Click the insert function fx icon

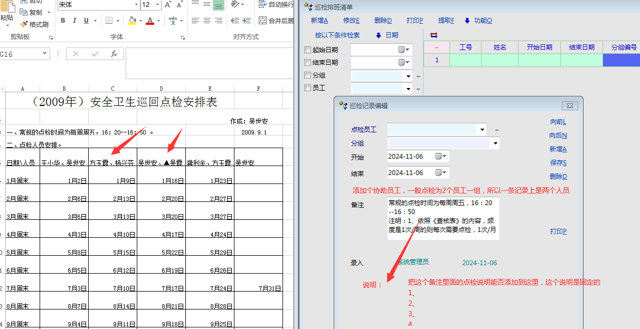(x=114, y=54)
